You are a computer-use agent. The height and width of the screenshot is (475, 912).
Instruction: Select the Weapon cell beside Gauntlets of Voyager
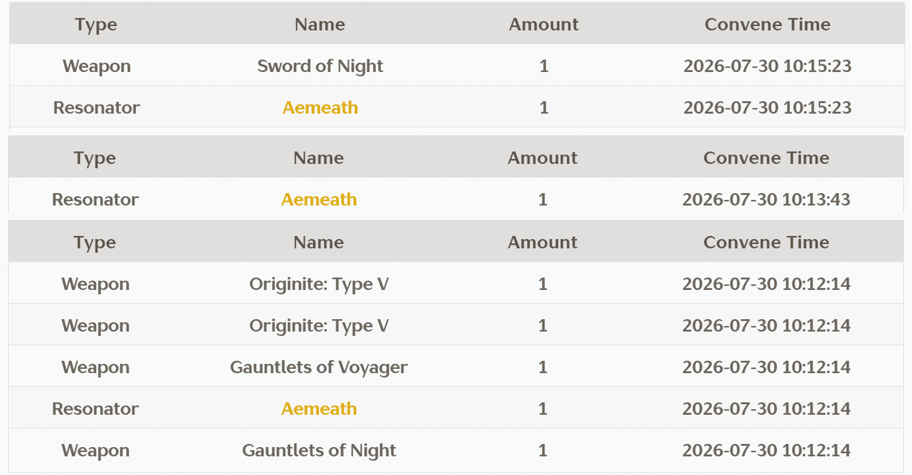tap(96, 367)
